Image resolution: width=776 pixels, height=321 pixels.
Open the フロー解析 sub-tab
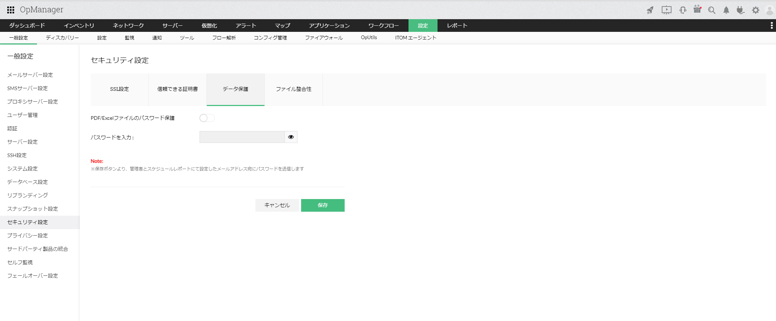(x=224, y=38)
